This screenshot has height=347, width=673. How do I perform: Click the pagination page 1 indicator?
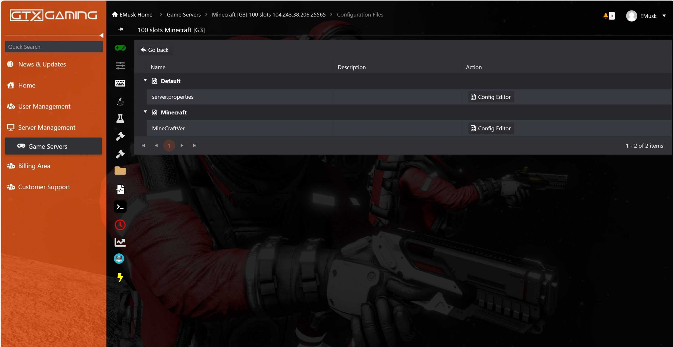point(169,145)
